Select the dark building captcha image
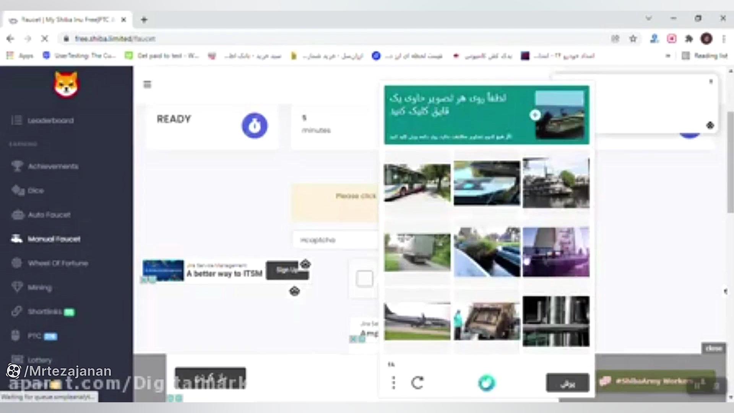734x413 pixels. coord(556,321)
